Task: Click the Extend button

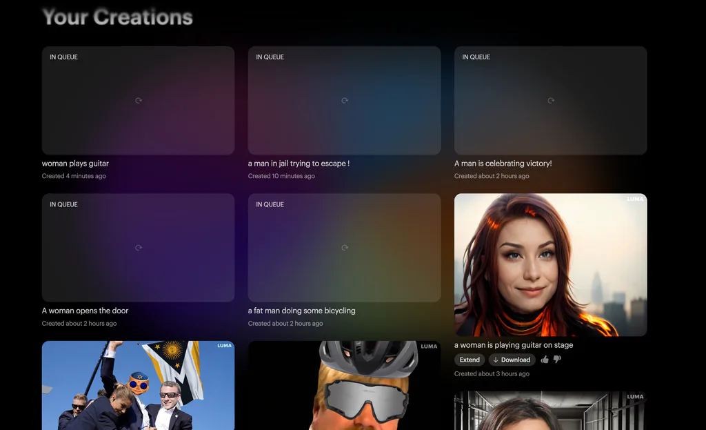Action: tap(470, 360)
